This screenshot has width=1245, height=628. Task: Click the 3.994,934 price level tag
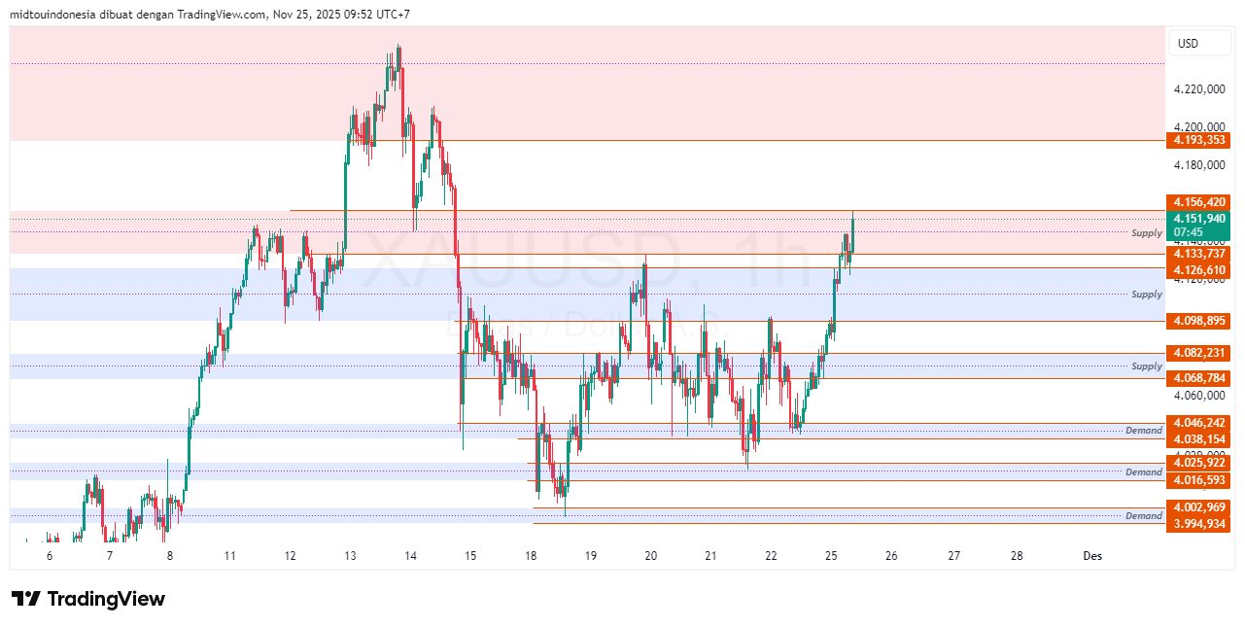pos(1199,522)
